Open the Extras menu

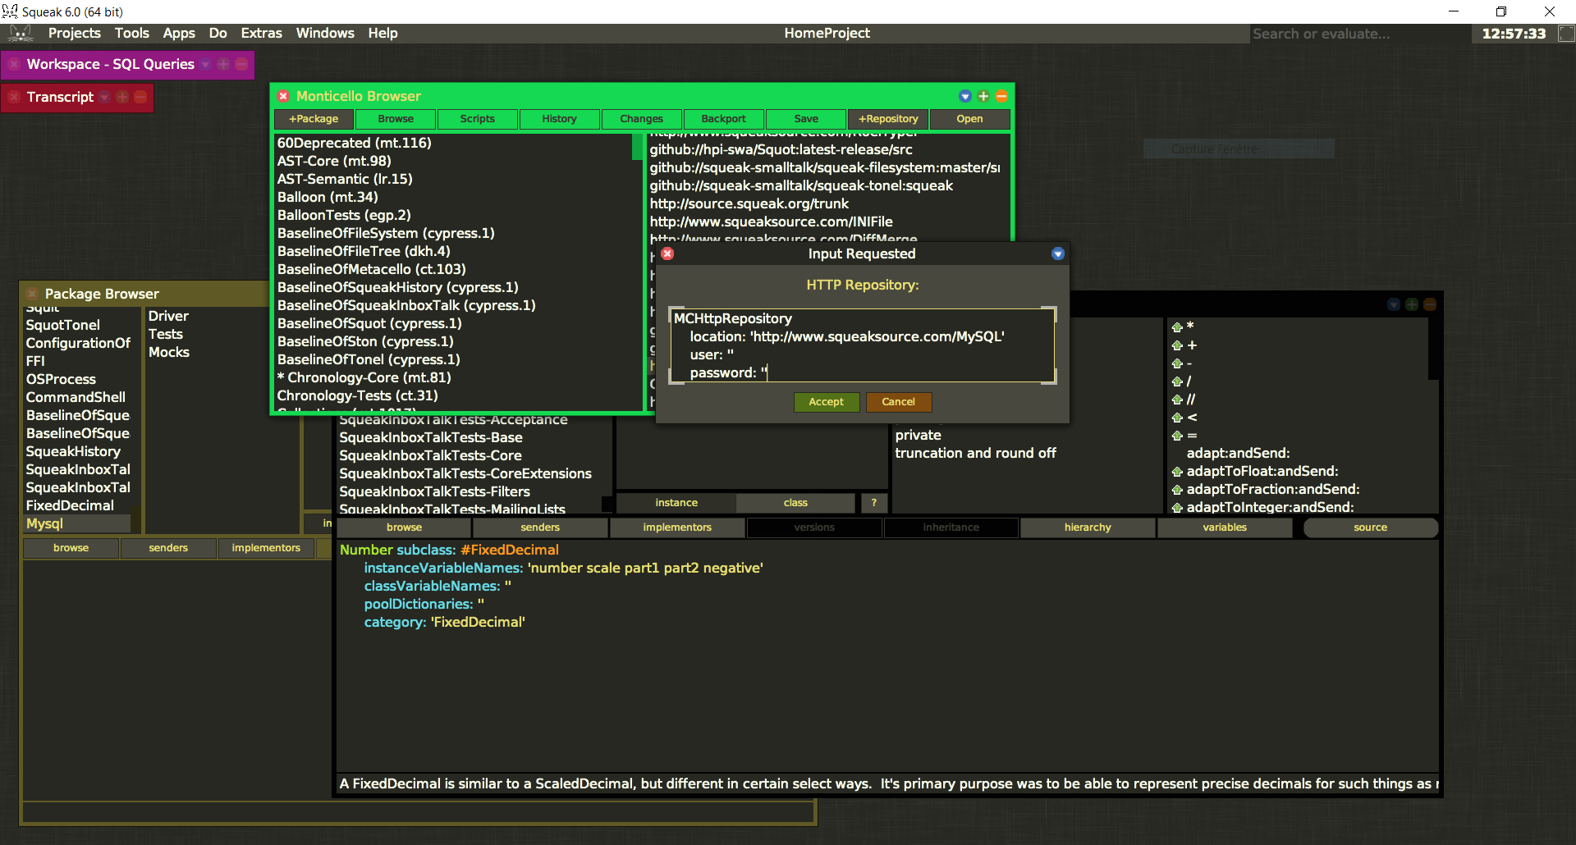[x=261, y=33]
